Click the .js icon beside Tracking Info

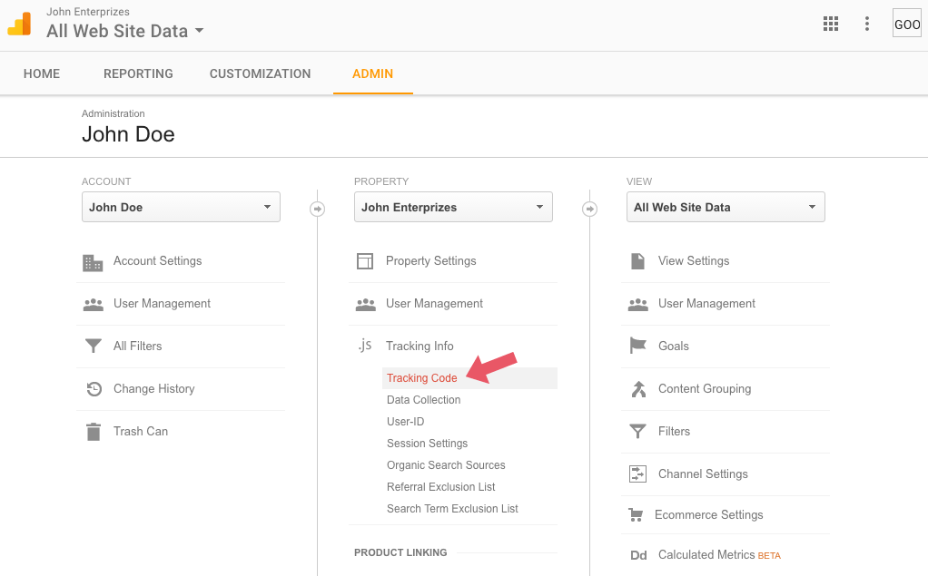click(x=365, y=346)
